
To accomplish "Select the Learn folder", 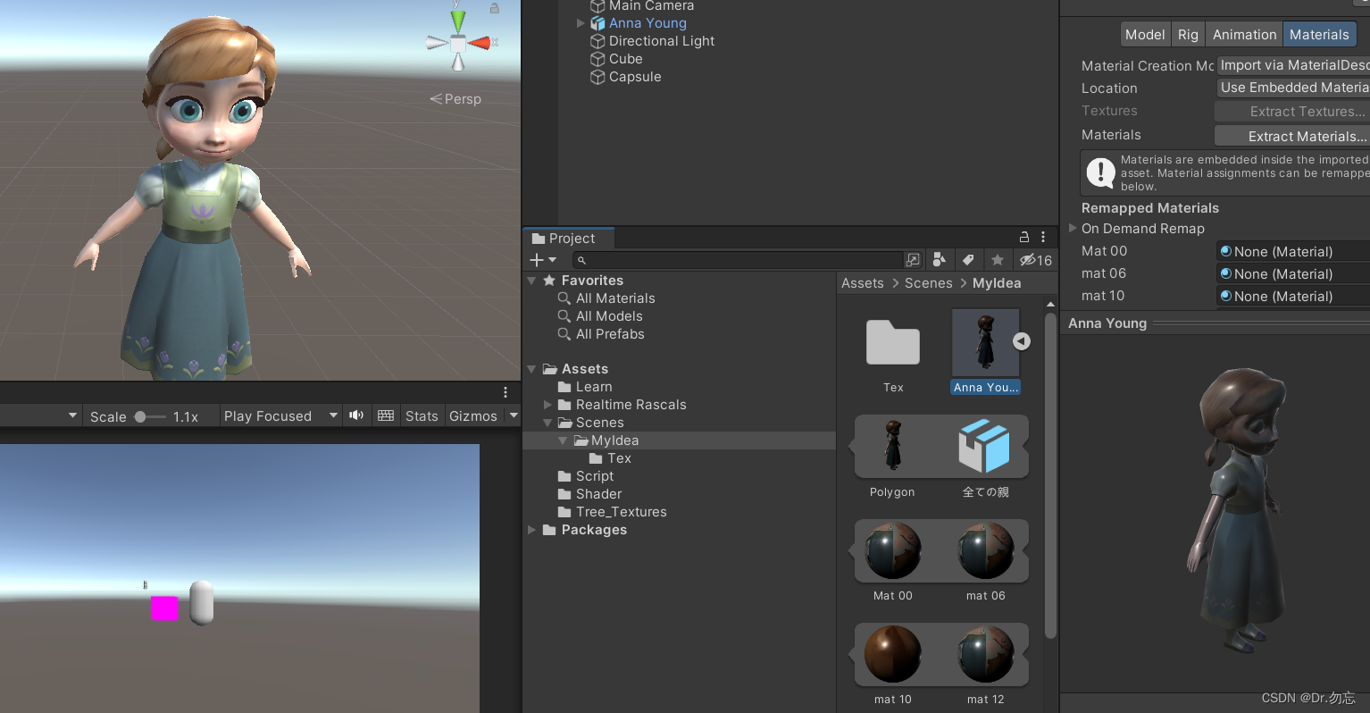I will pyautogui.click(x=594, y=387).
